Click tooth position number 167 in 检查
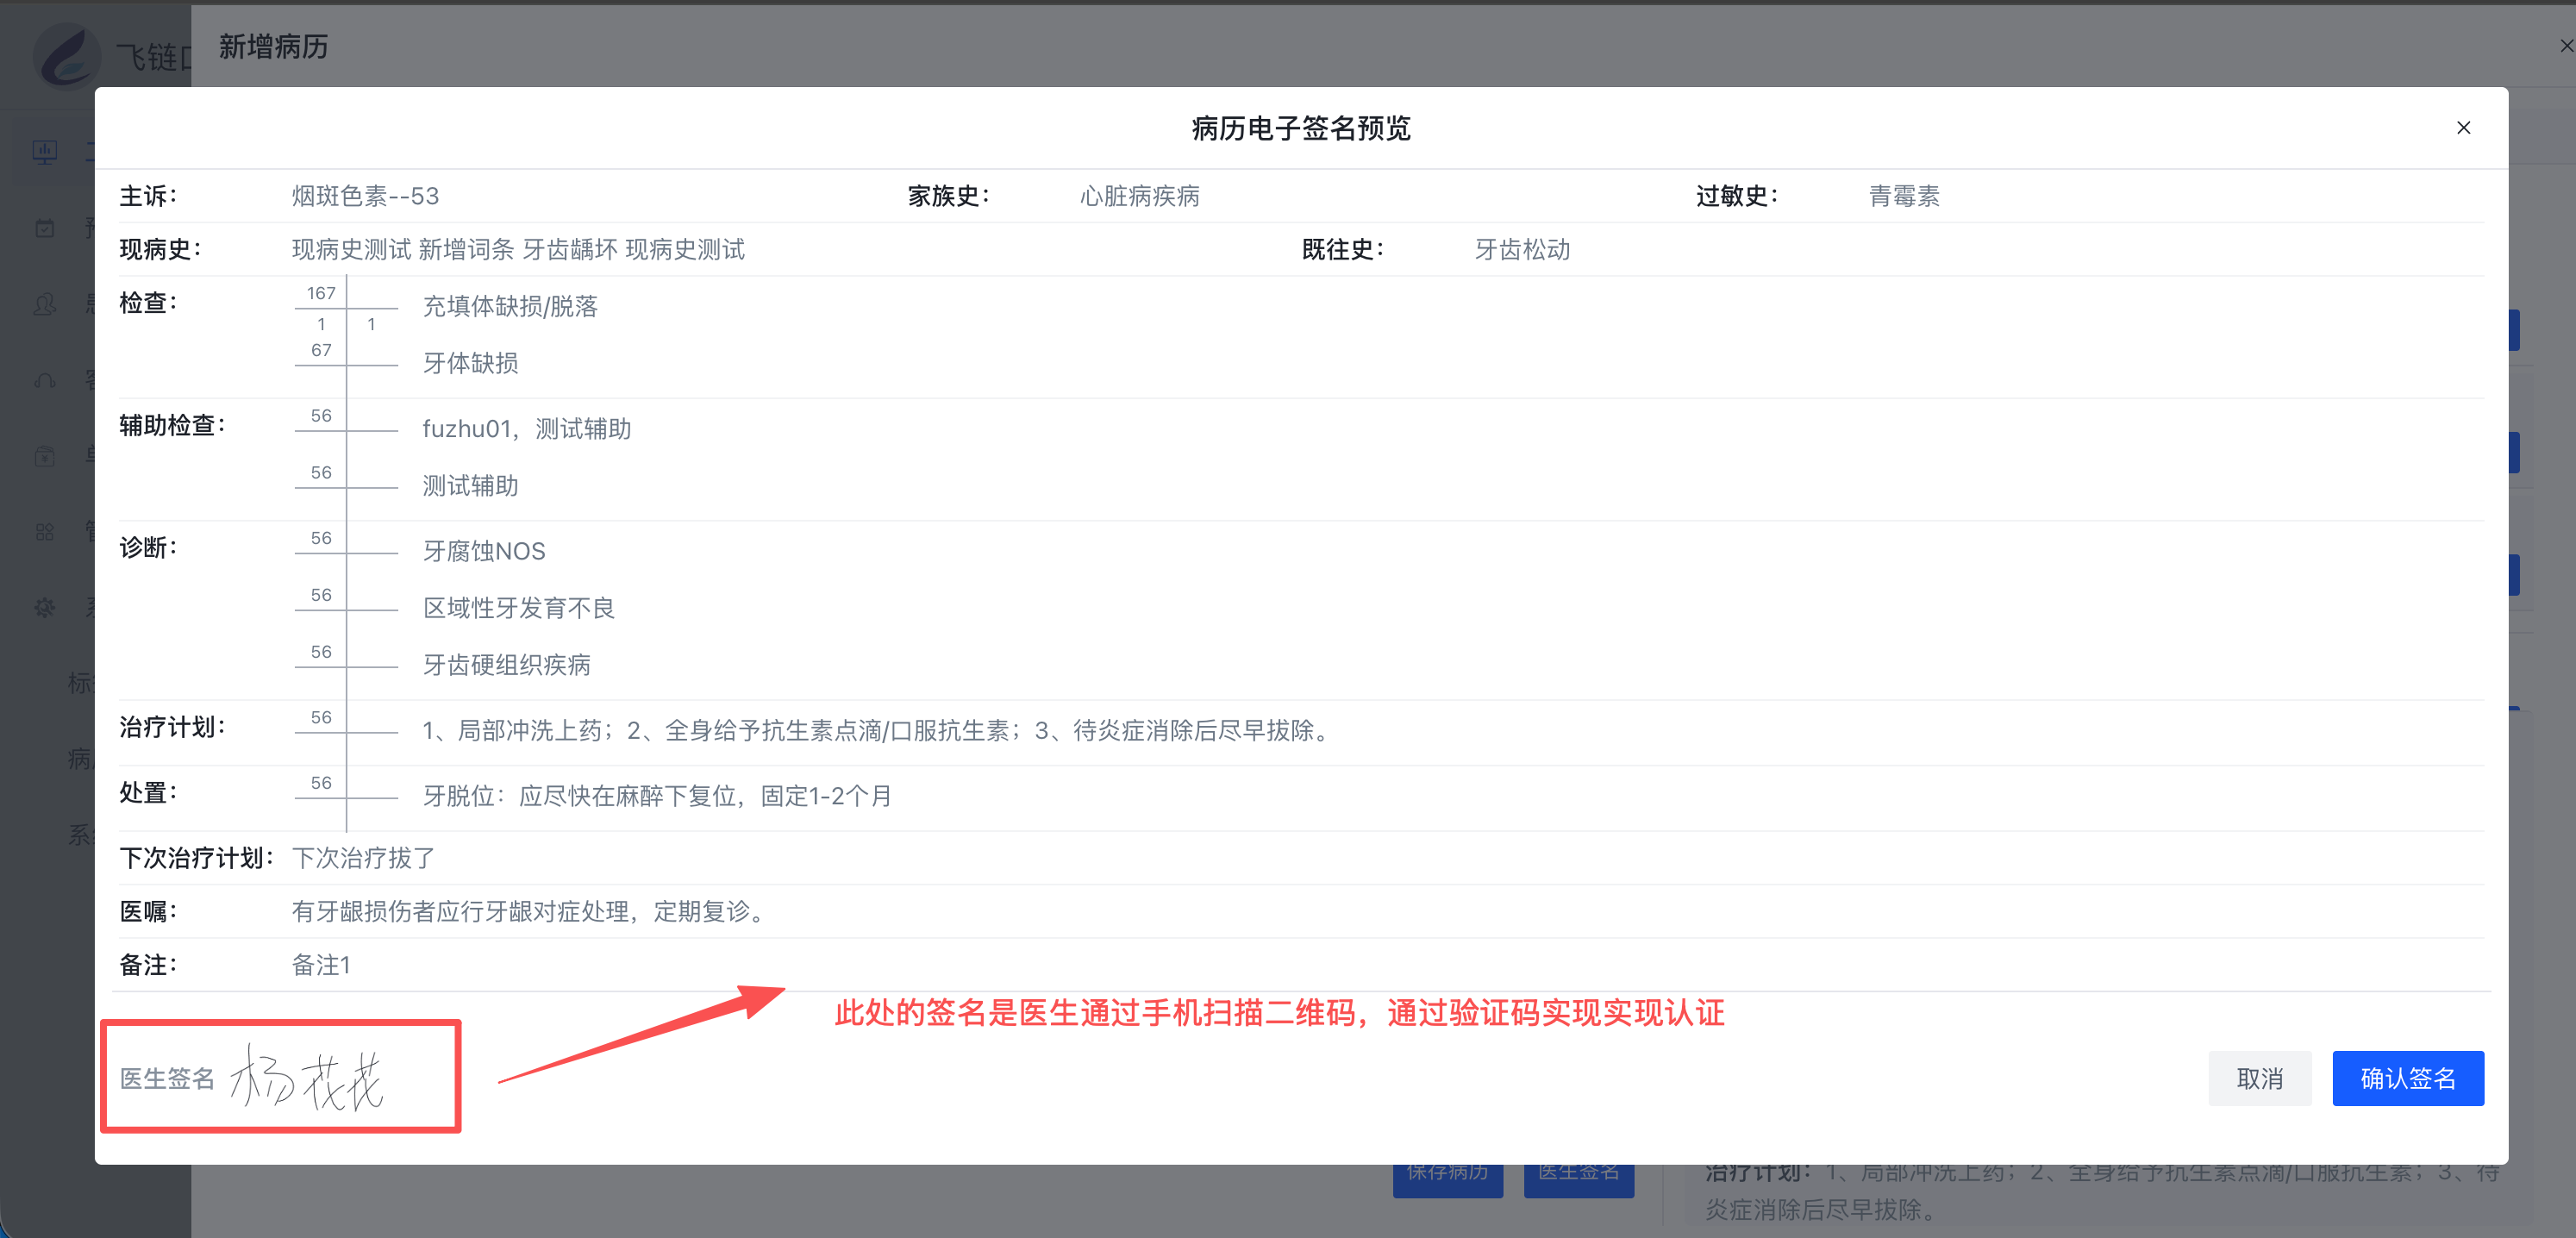 pyautogui.click(x=320, y=293)
